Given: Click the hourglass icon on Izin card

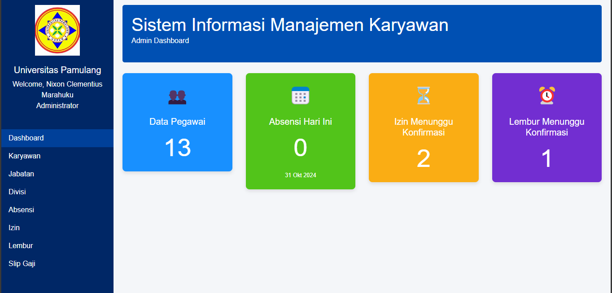Looking at the screenshot, I should 423,96.
